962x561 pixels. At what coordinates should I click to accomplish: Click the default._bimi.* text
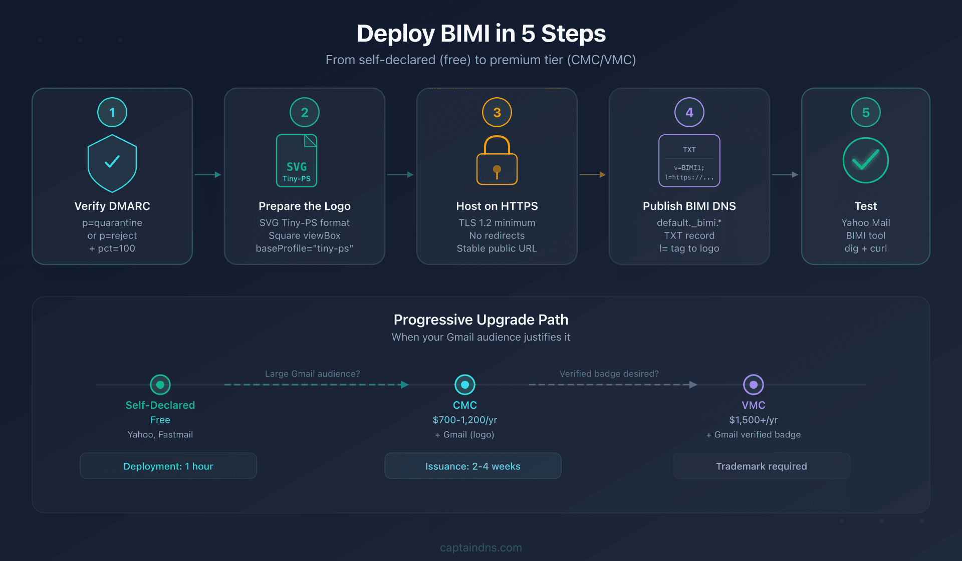click(689, 222)
